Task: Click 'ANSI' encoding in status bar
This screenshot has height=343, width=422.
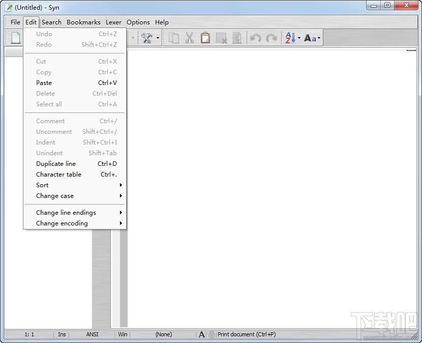Action: point(93,334)
